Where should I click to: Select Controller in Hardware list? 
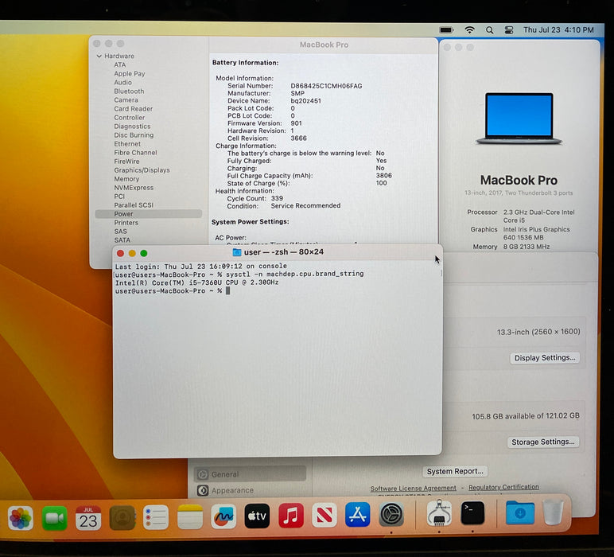(129, 118)
